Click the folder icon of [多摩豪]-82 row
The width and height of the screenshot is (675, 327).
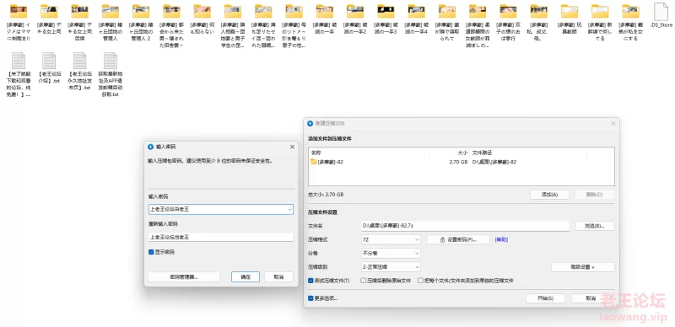pyautogui.click(x=314, y=162)
